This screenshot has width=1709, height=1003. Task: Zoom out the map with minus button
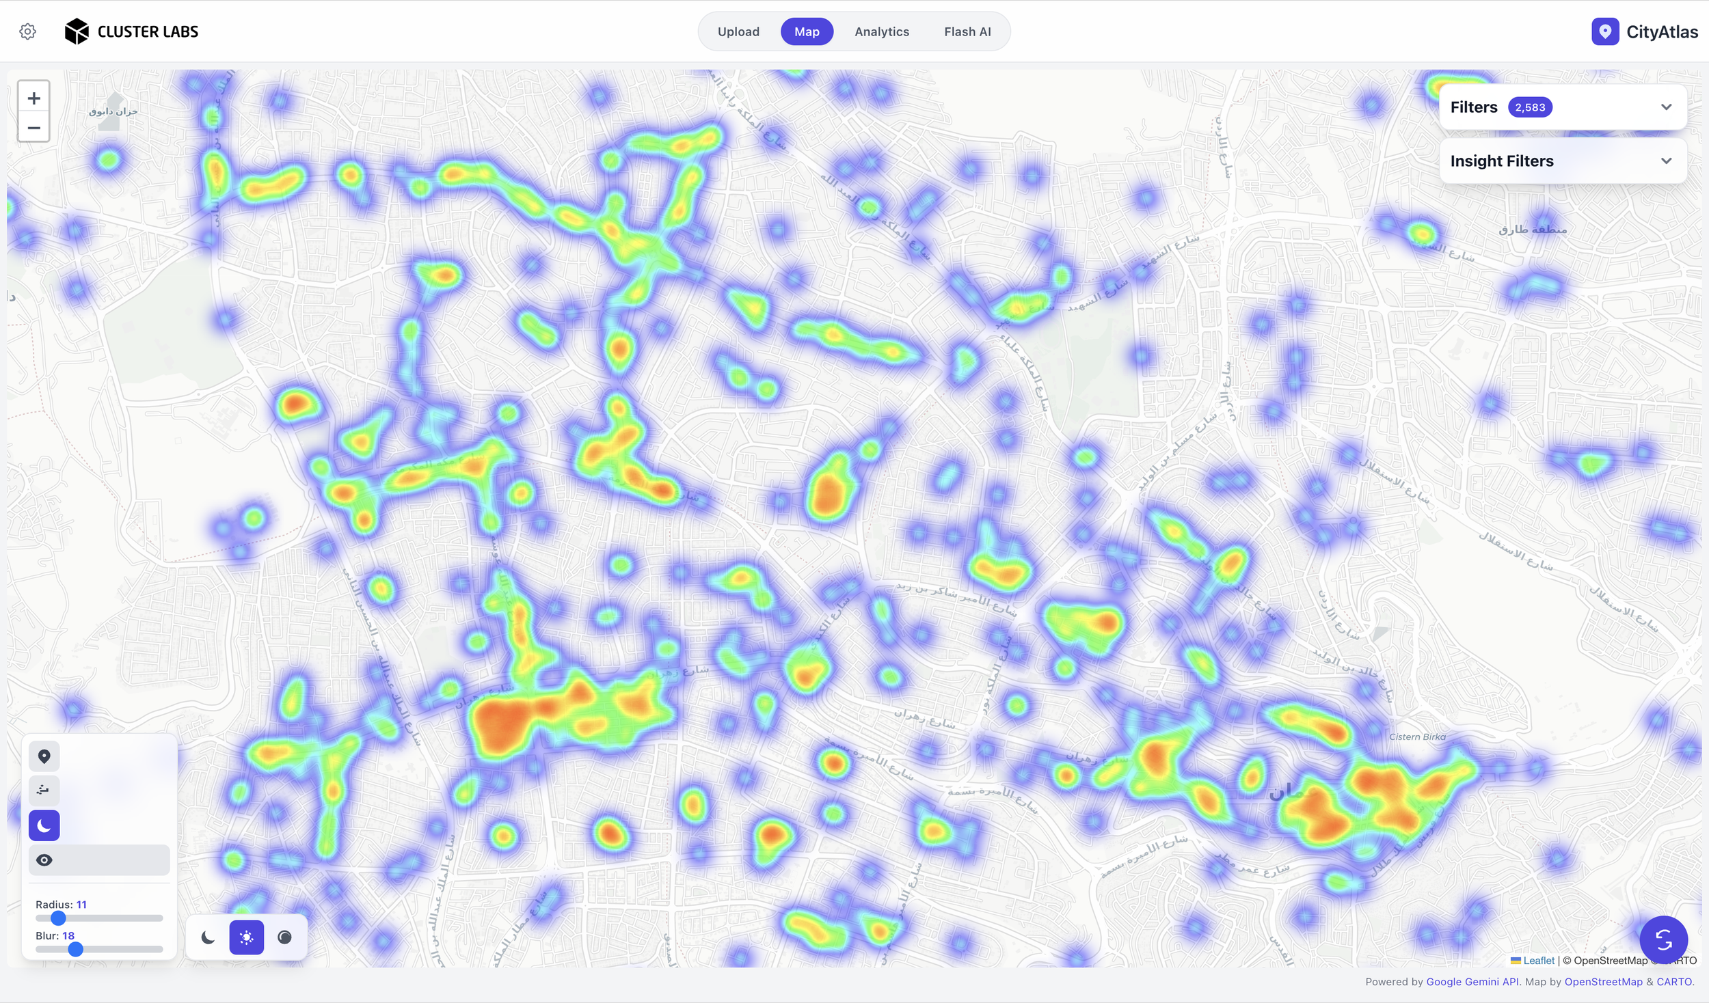(x=33, y=128)
